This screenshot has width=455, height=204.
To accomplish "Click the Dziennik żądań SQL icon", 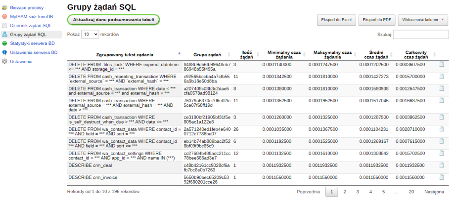I will pos(4,25).
